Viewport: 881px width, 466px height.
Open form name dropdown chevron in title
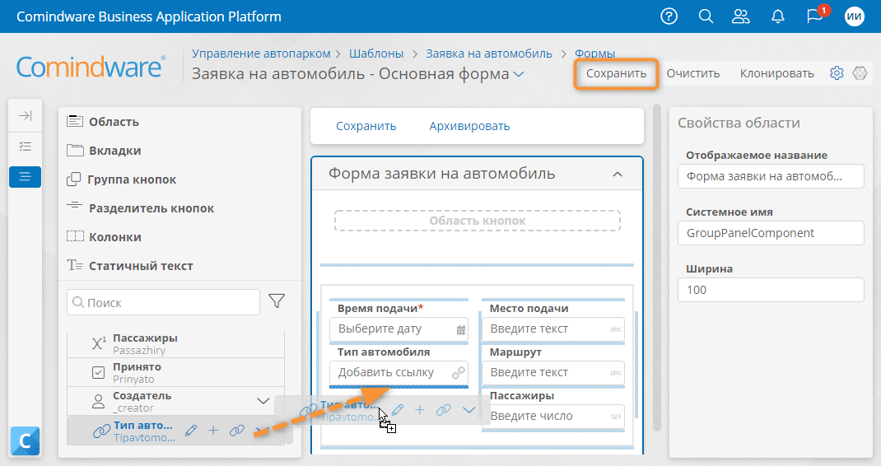(x=519, y=74)
